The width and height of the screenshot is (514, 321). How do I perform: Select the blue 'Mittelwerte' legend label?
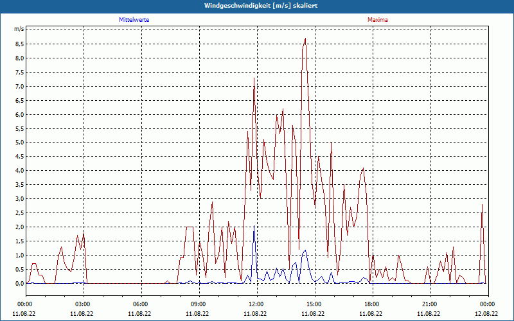tap(134, 20)
